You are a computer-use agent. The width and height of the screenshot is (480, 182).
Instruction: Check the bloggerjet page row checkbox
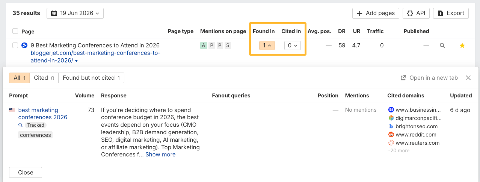click(x=15, y=45)
